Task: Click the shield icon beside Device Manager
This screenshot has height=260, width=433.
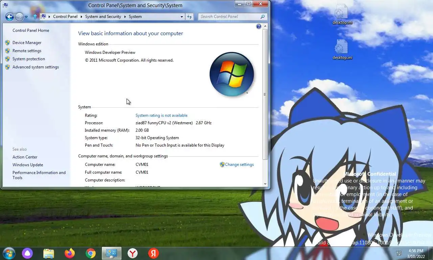Action: click(x=7, y=43)
